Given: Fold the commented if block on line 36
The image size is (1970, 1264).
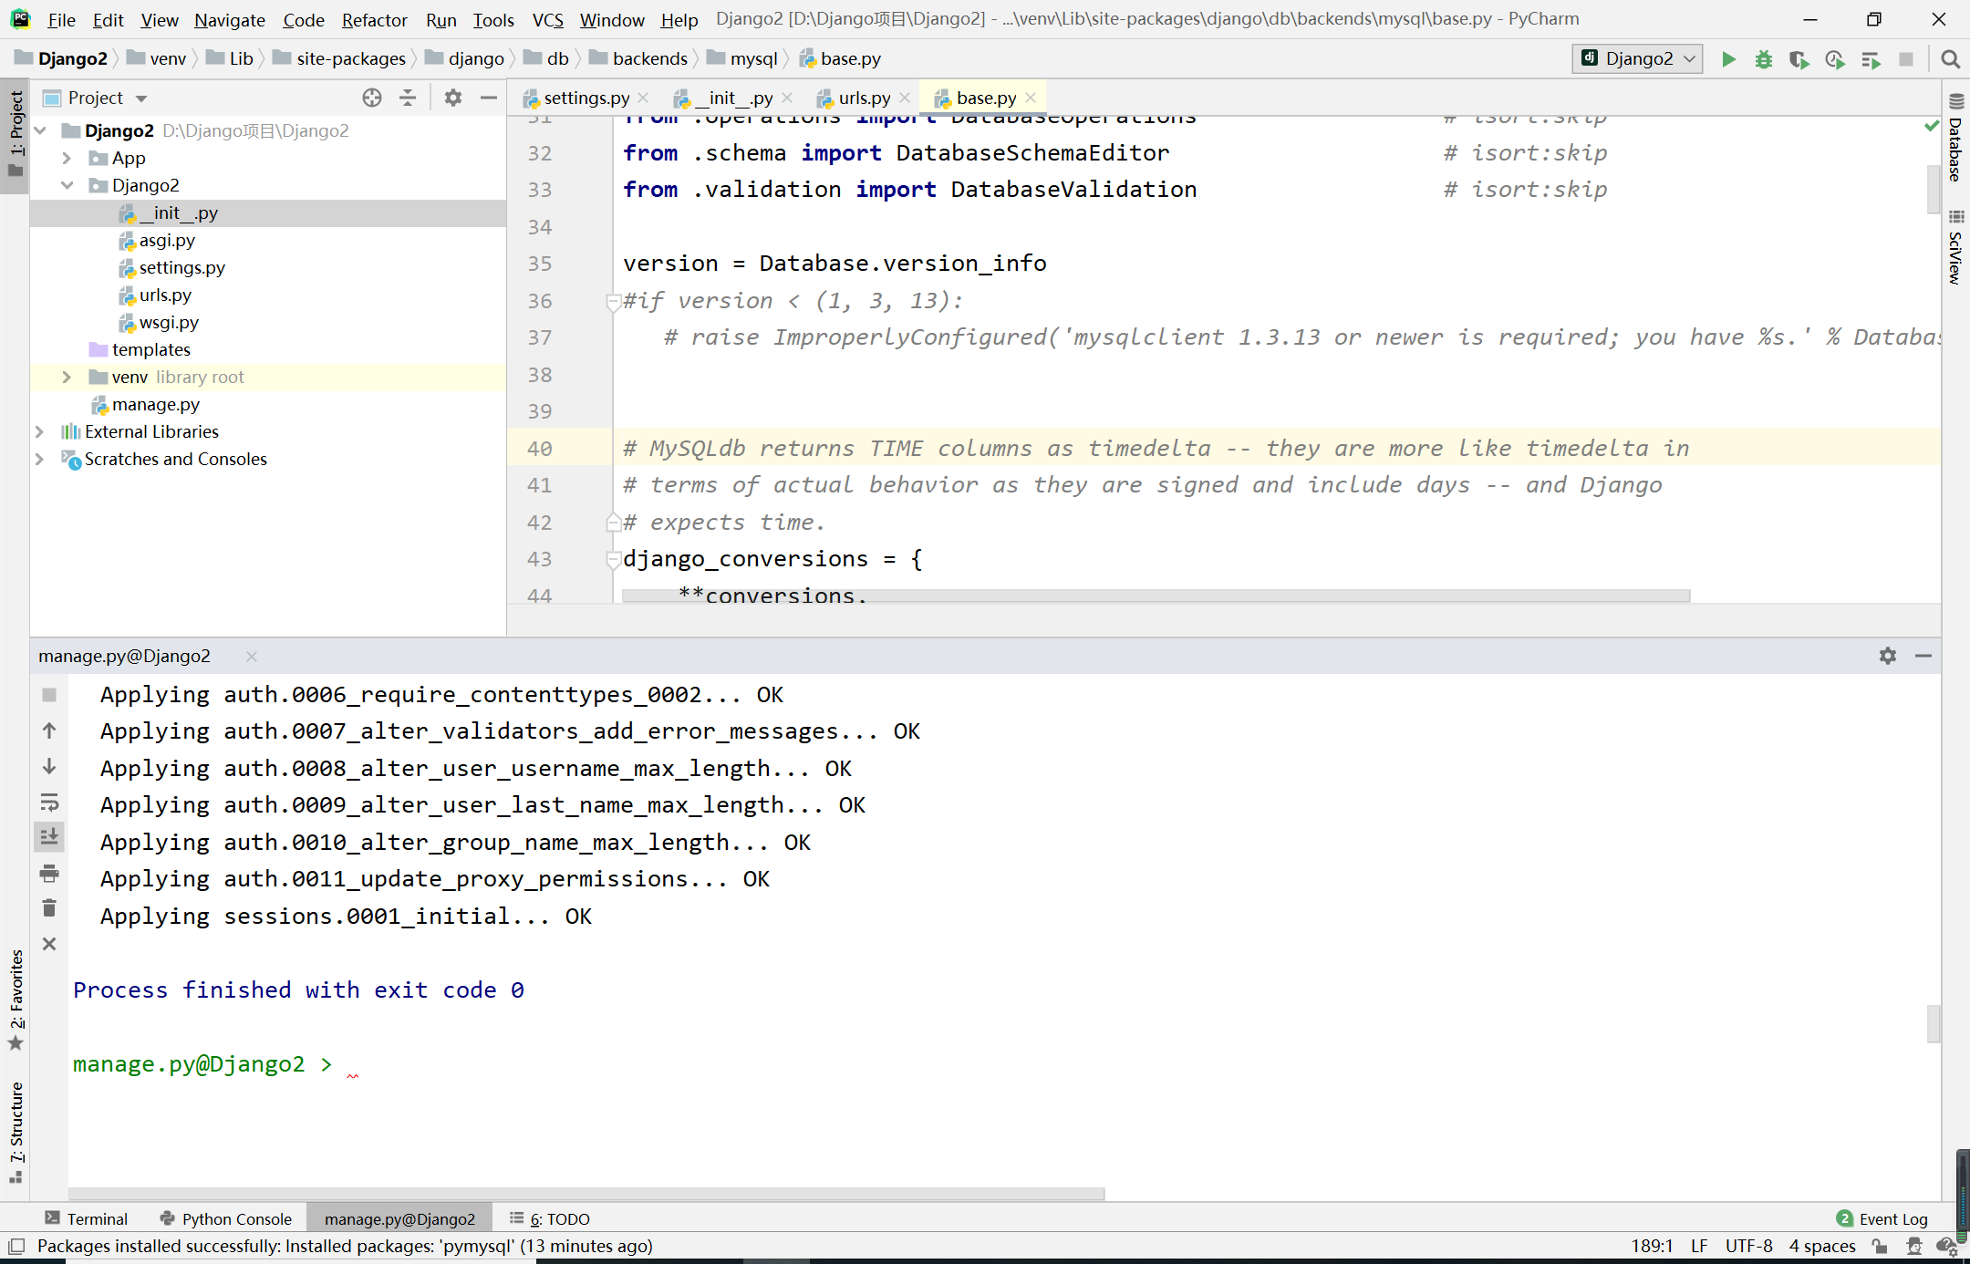Looking at the screenshot, I should [x=614, y=302].
